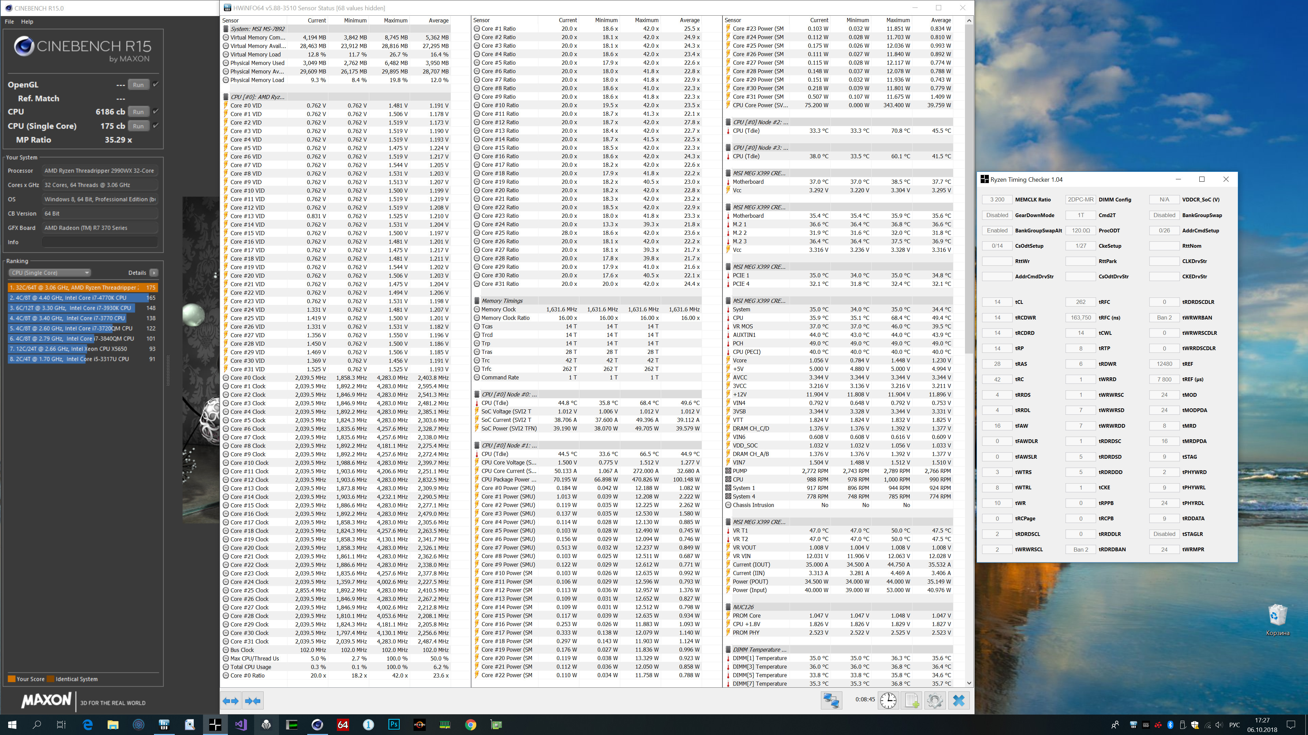Run the OpenGL benchmark
The width and height of the screenshot is (1308, 735).
(138, 85)
